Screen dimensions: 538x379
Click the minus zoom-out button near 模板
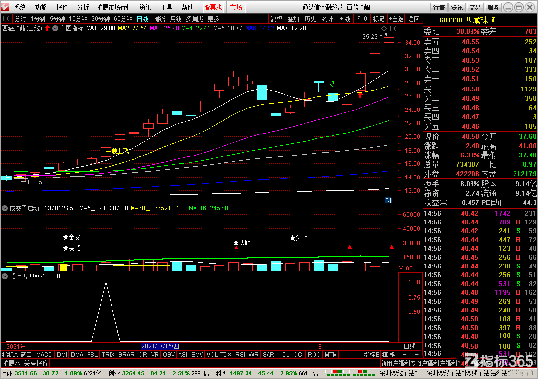416,355
